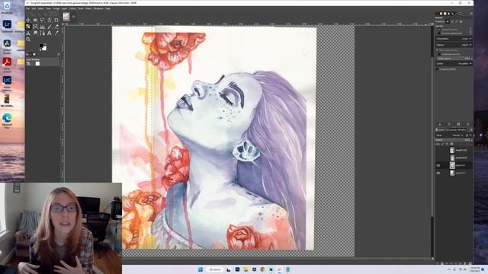488x274 pixels.
Task: Reset colors to default black and white
Action: tap(40, 50)
